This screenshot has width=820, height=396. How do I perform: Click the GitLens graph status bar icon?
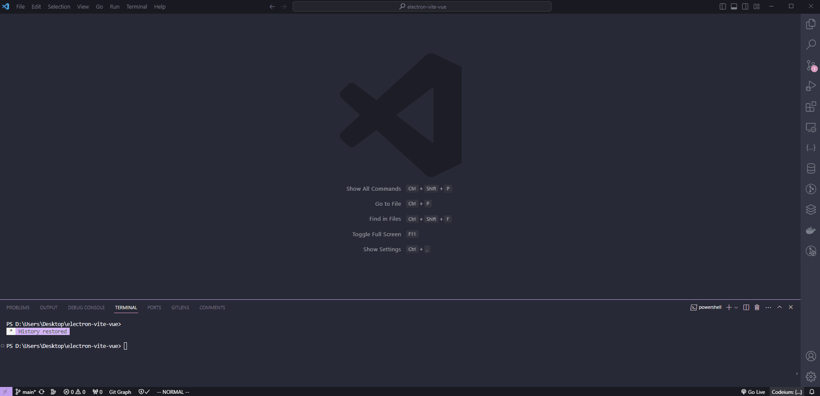click(x=53, y=392)
